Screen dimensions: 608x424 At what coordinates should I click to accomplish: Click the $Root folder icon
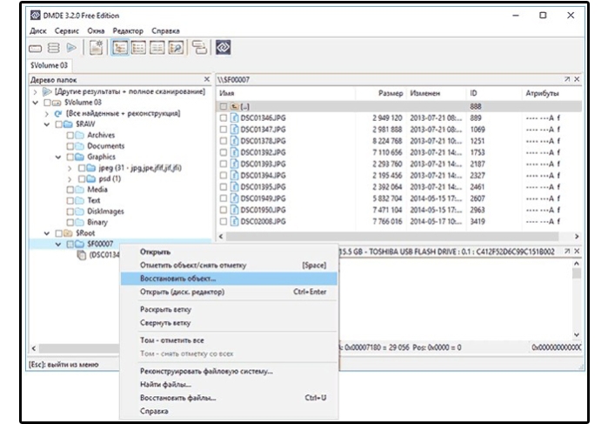tap(68, 233)
